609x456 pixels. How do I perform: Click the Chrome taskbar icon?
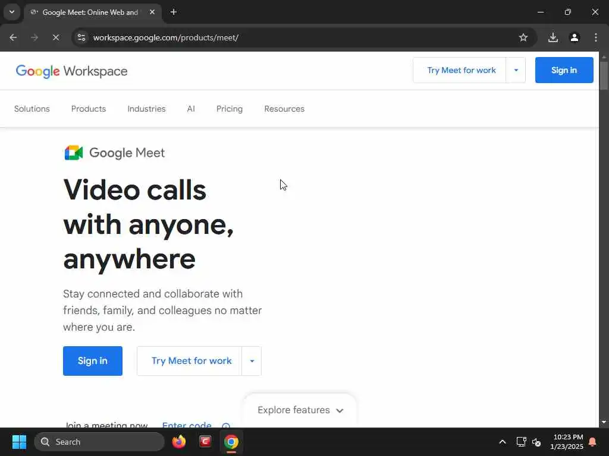point(231,442)
